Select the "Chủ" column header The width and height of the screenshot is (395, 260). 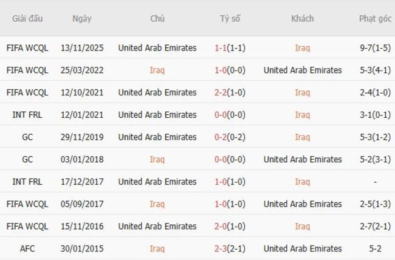pyautogui.click(x=157, y=19)
